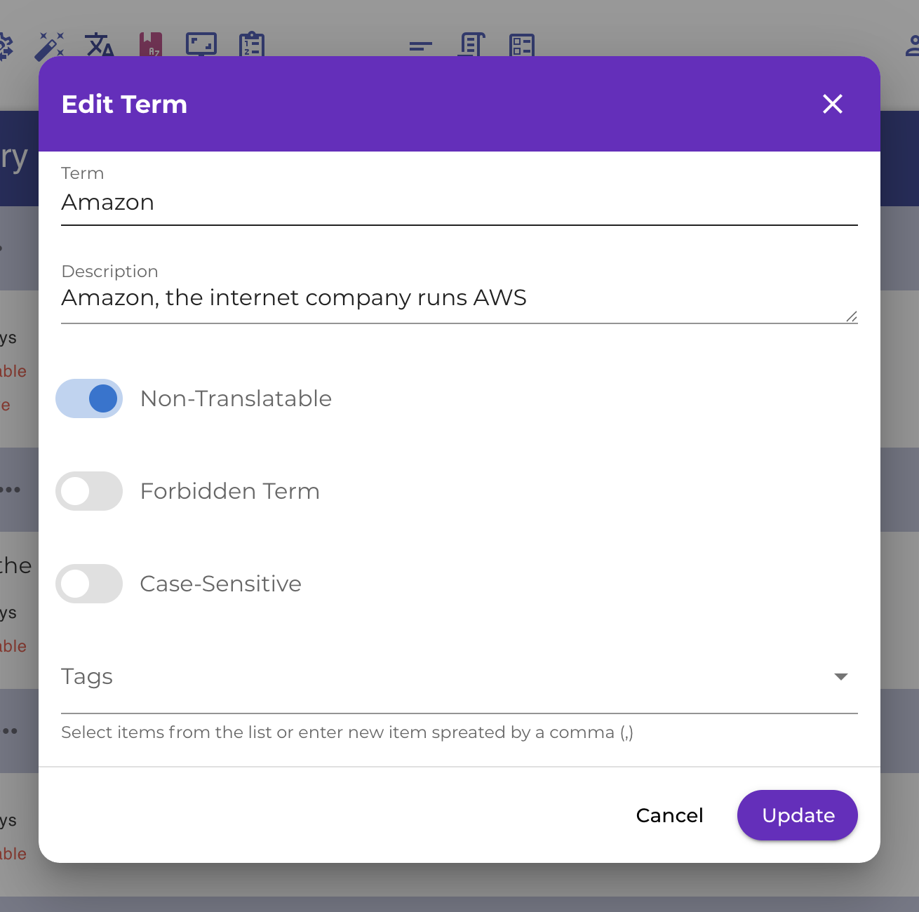Enable the Forbidden Term toggle

[x=89, y=491]
